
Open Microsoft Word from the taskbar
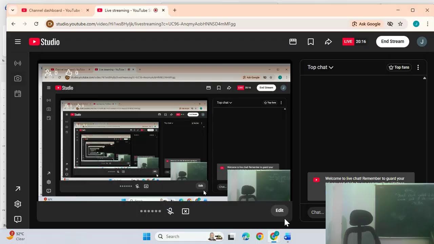point(288,237)
